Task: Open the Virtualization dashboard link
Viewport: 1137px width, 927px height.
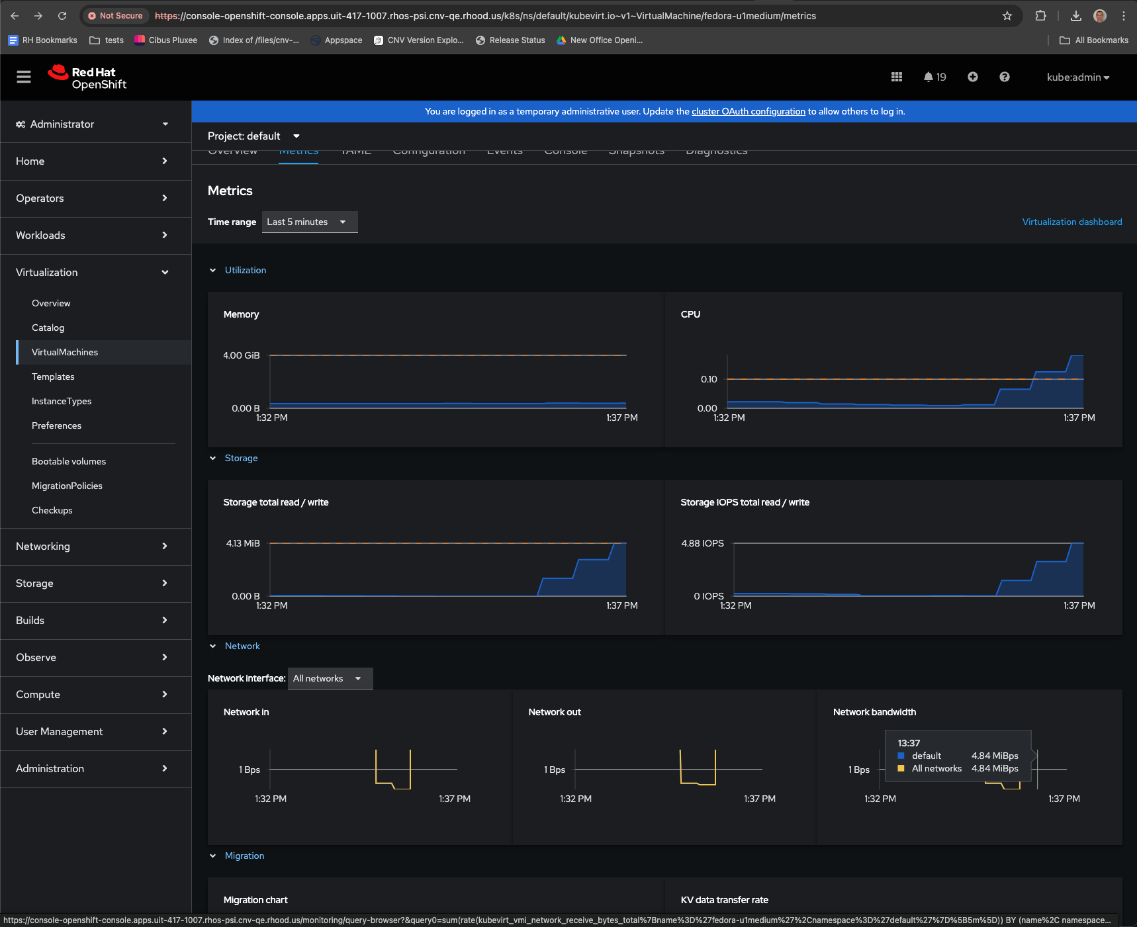Action: [x=1071, y=222]
